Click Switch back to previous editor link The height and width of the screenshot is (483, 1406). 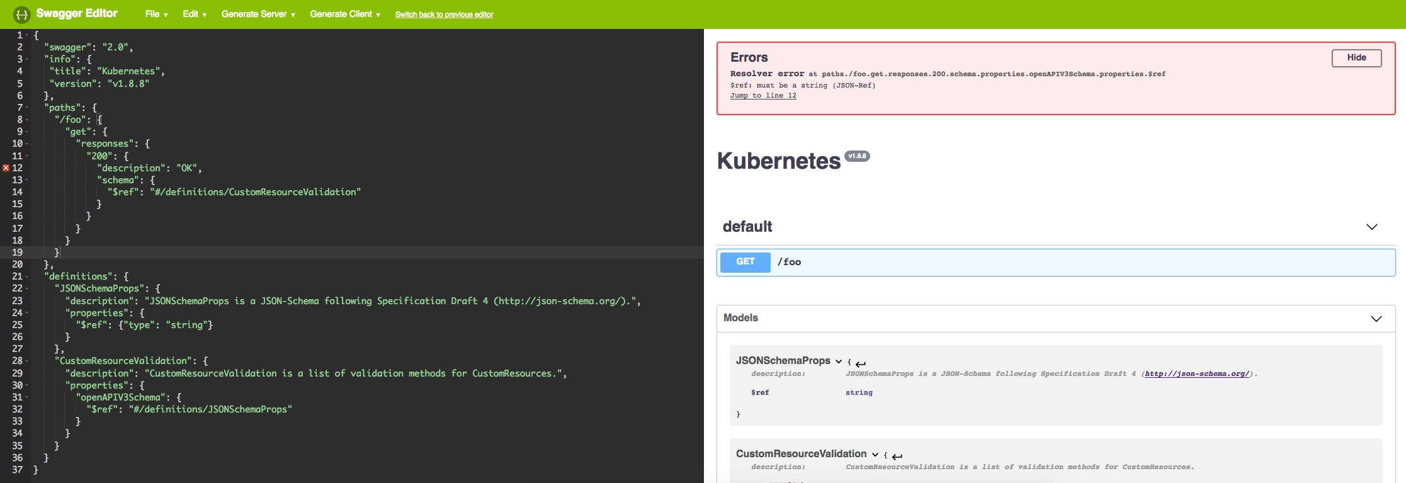coord(444,14)
